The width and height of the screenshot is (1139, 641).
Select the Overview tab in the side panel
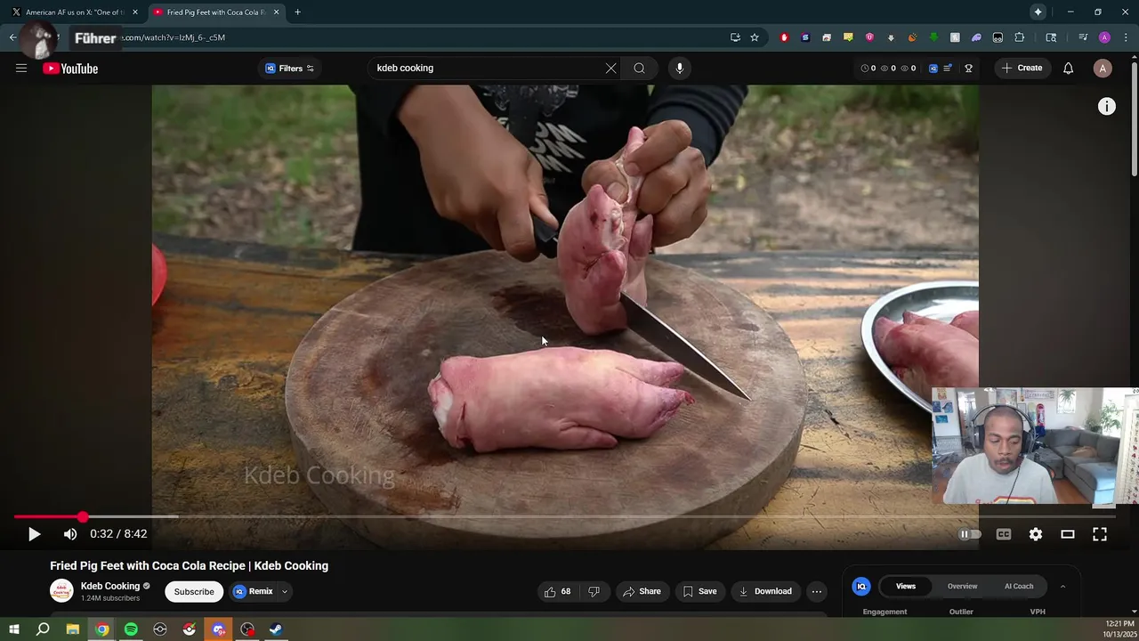pyautogui.click(x=962, y=587)
